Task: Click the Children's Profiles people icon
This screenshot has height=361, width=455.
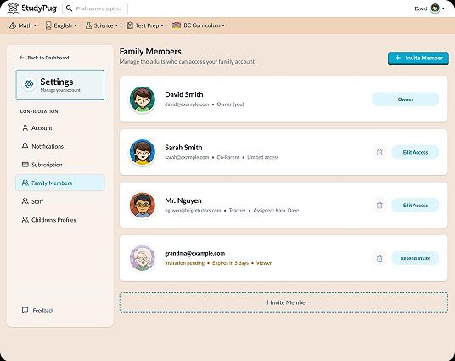Action: click(25, 219)
